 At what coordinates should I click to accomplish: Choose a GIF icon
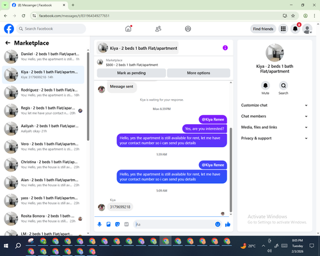(x=127, y=224)
